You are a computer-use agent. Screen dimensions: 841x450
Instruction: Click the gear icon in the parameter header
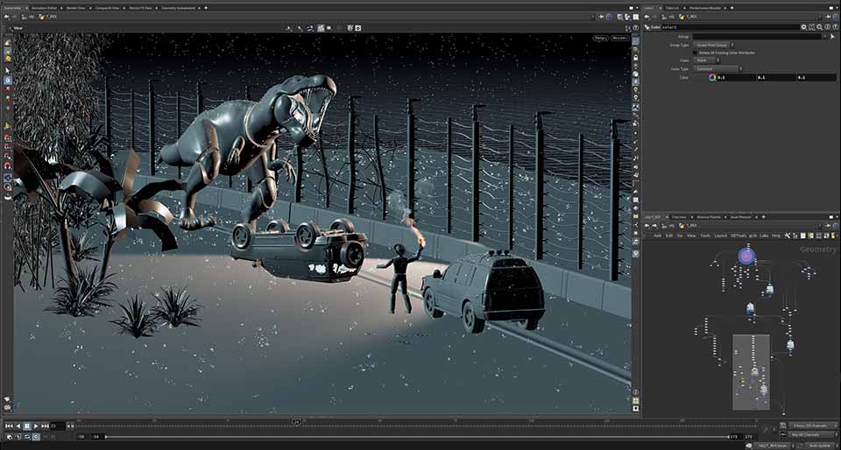[x=803, y=26]
